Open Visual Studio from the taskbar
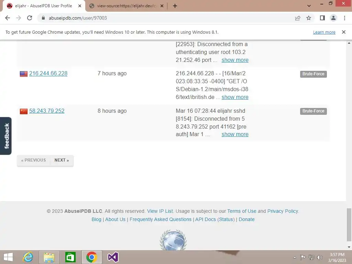The image size is (352, 264). pos(113,257)
